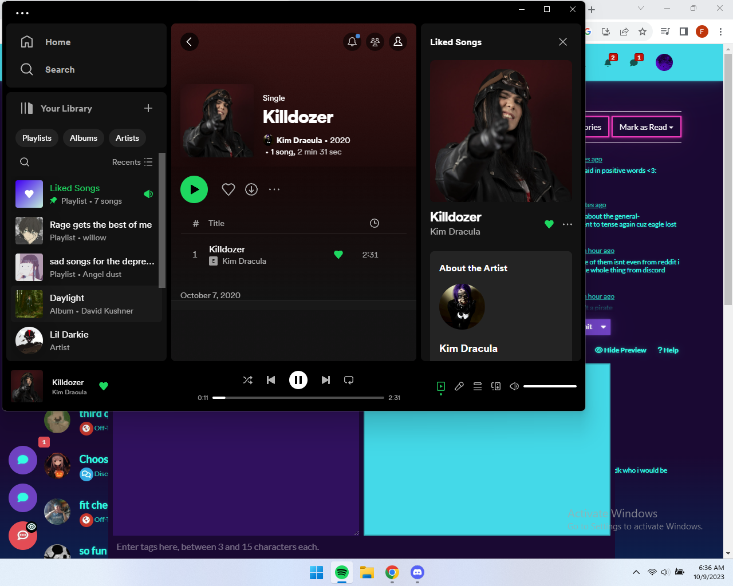This screenshot has width=733, height=586.
Task: Open What's New notifications bell
Action: [352, 42]
